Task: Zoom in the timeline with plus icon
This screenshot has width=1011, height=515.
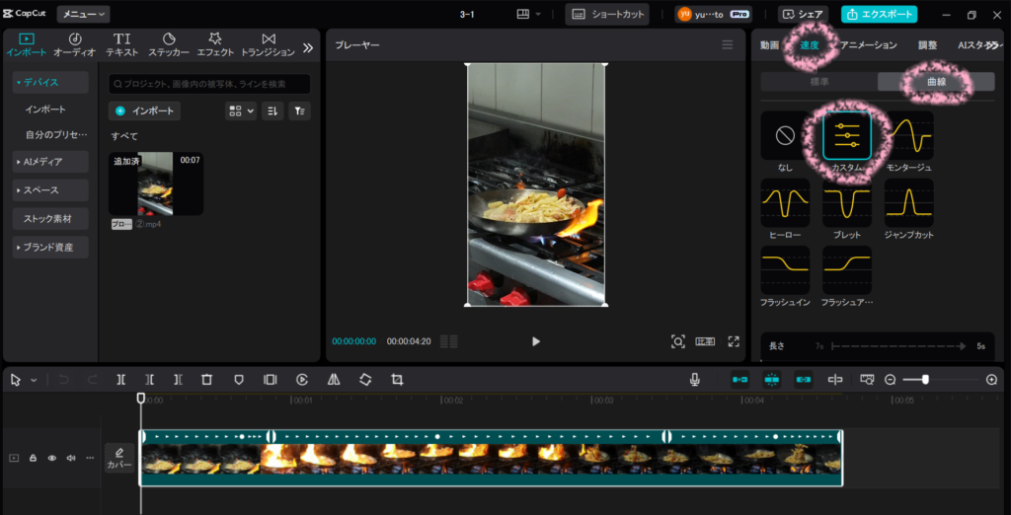Action: 991,380
